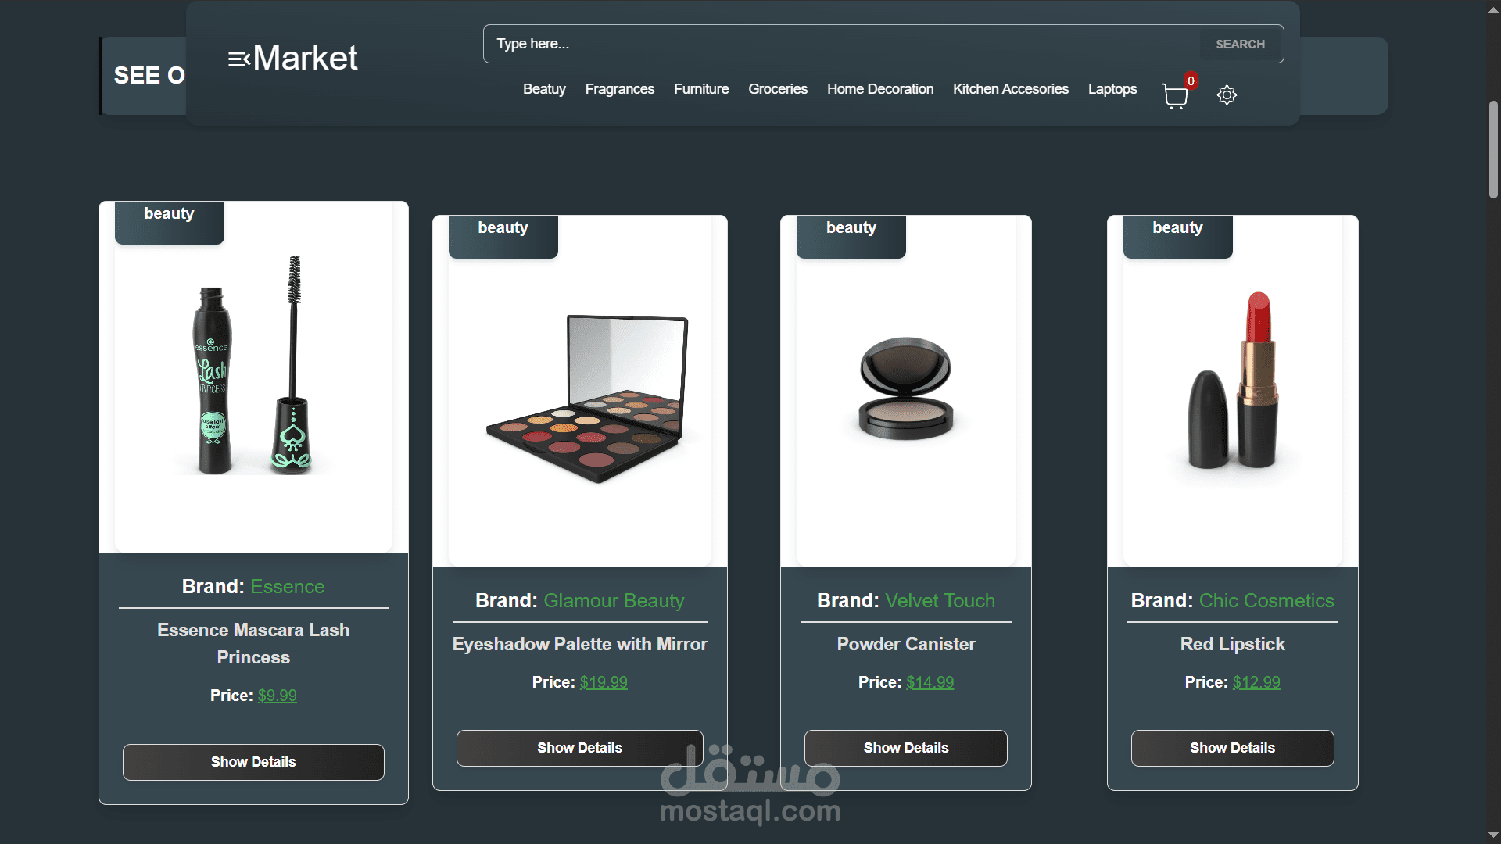Select Kitchen Accesories in the nav bar
This screenshot has width=1501, height=844.
[1010, 89]
